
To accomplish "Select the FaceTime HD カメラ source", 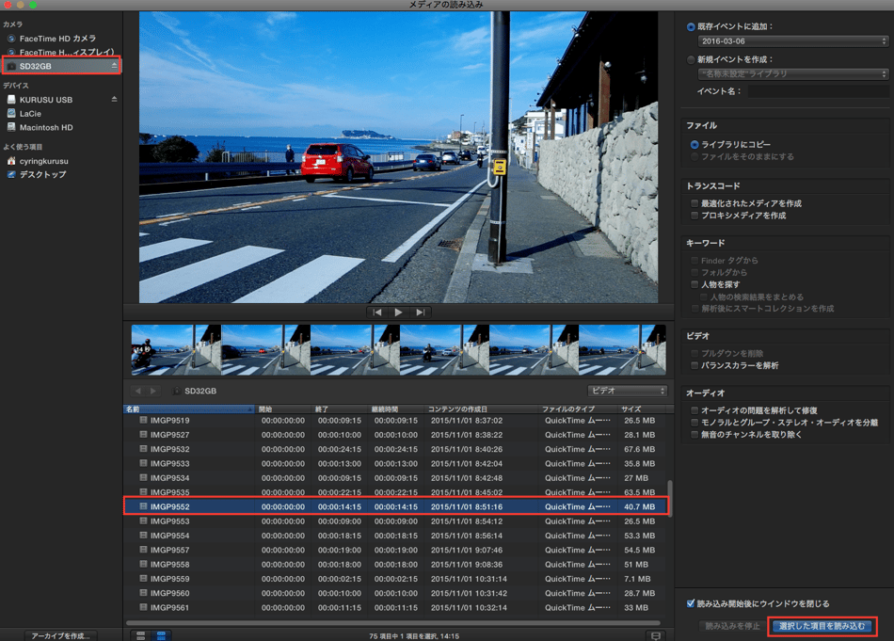I will (56, 39).
